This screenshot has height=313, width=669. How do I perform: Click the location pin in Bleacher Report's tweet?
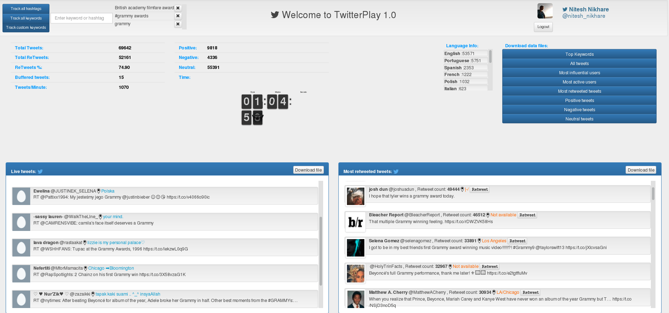[488, 215]
